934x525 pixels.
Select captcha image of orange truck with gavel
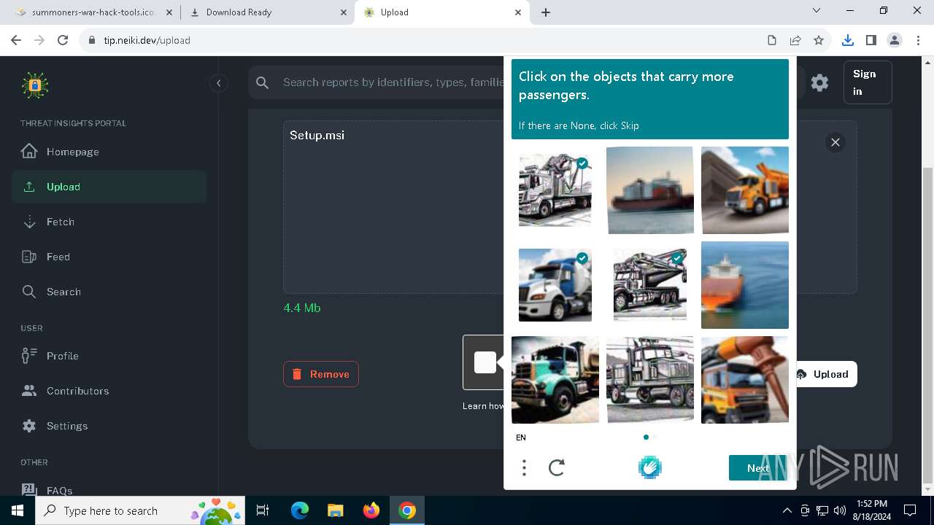745,380
